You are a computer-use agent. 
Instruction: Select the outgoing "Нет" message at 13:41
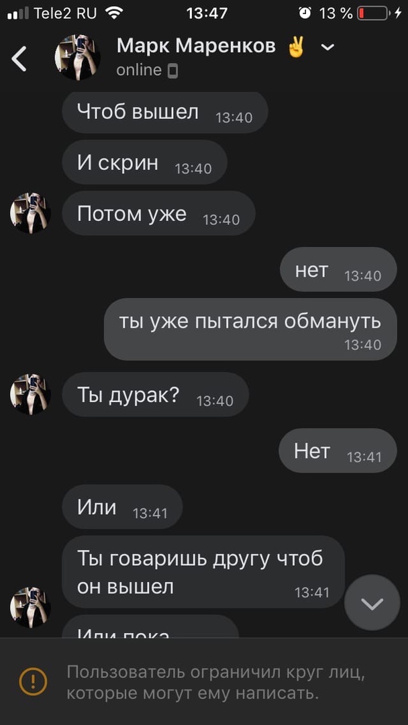[x=338, y=450]
